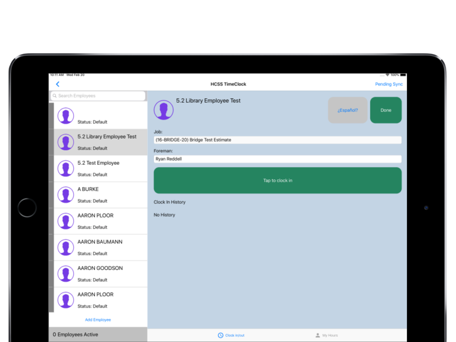
Task: Tap to clock in button
Action: pyautogui.click(x=277, y=180)
